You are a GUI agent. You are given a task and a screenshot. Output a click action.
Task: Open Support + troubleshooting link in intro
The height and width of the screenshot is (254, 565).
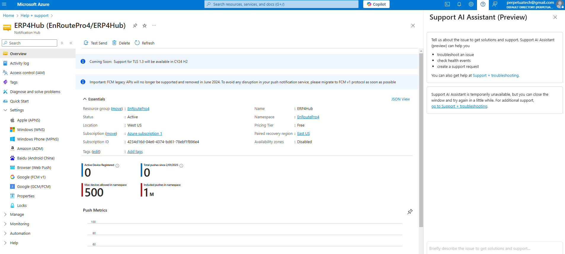pos(496,75)
